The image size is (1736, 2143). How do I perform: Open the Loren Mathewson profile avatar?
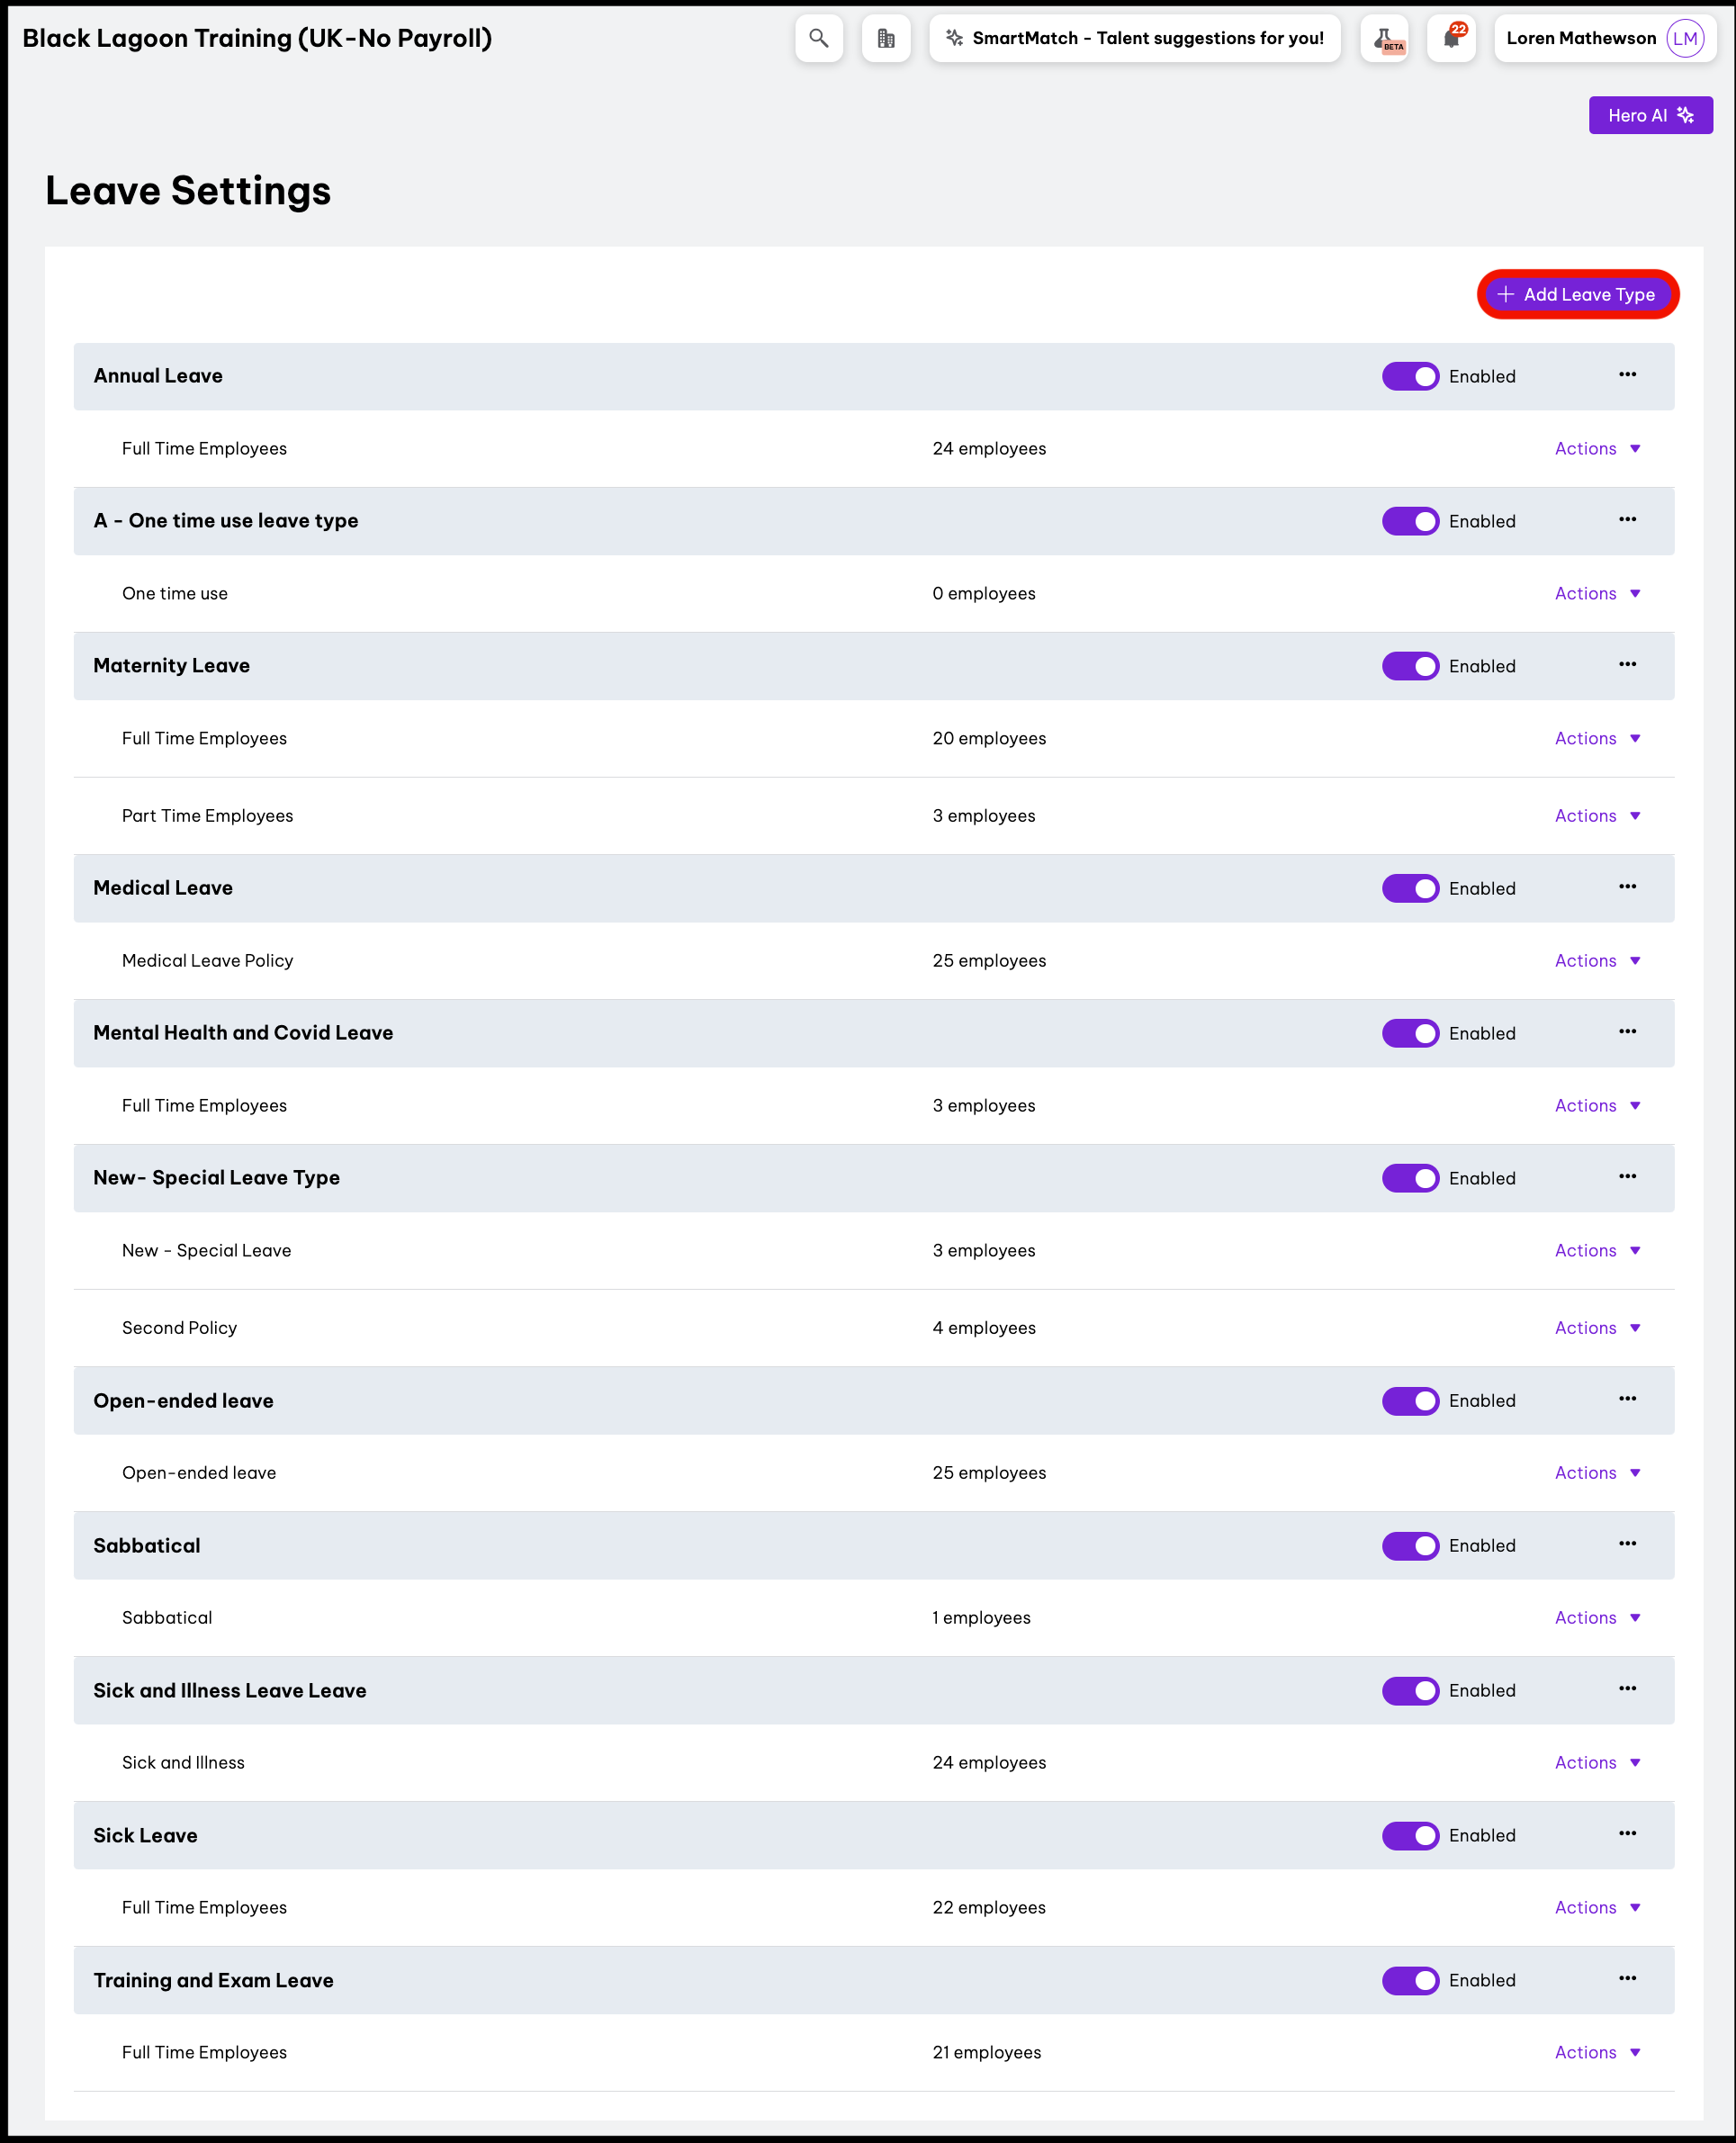[x=1685, y=38]
